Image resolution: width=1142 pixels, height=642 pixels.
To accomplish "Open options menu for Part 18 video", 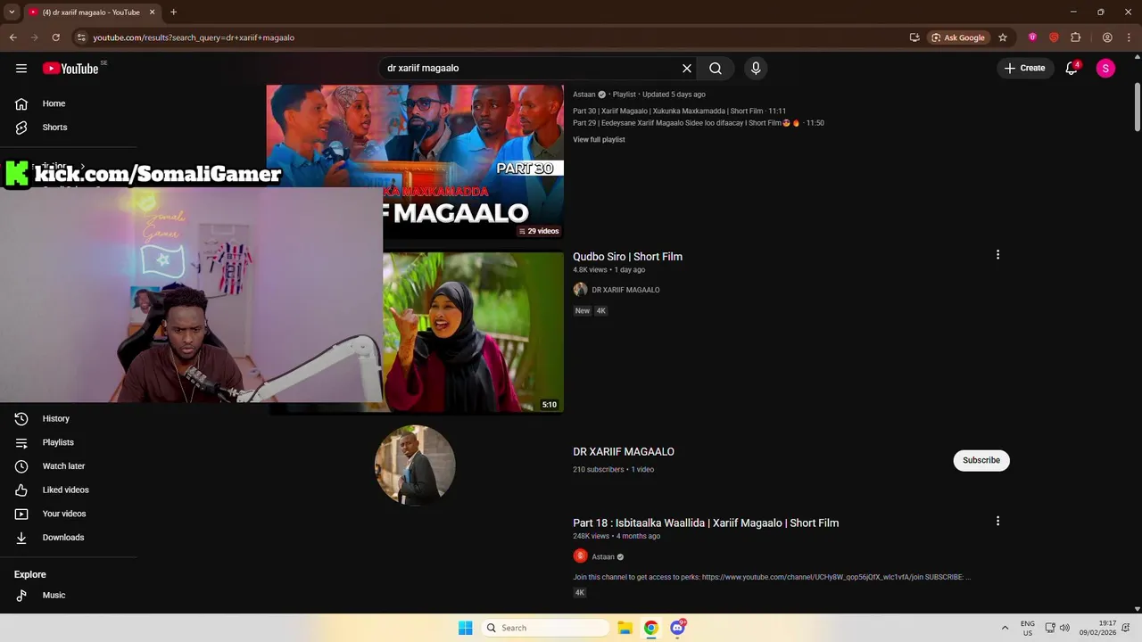I will pos(997,521).
